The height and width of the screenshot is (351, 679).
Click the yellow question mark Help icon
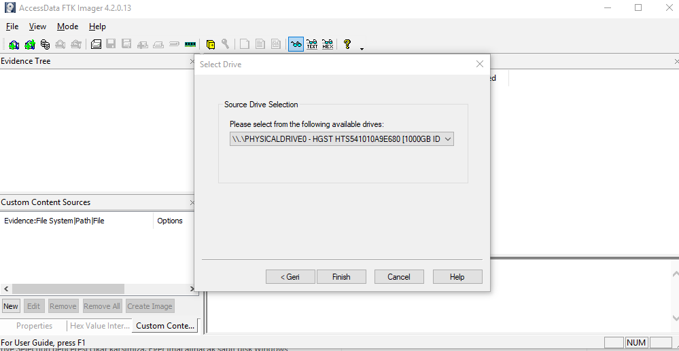[347, 43]
